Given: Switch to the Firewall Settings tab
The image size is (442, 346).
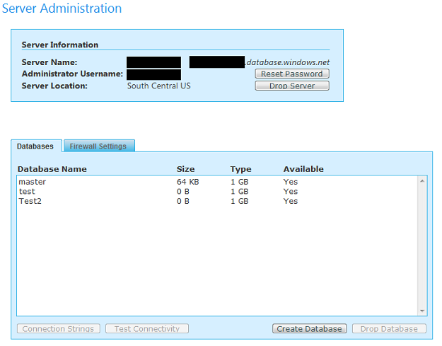Looking at the screenshot, I should [99, 146].
